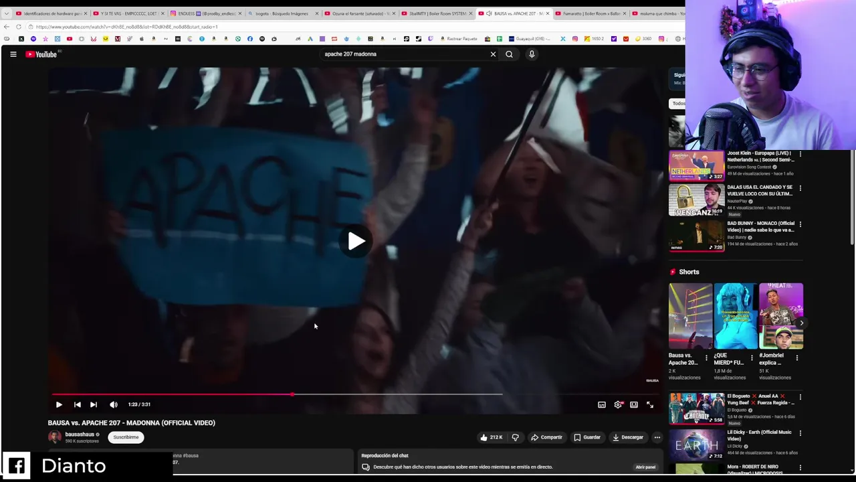856x482 pixels.
Task: Like the video (212 K)
Action: [x=491, y=437]
